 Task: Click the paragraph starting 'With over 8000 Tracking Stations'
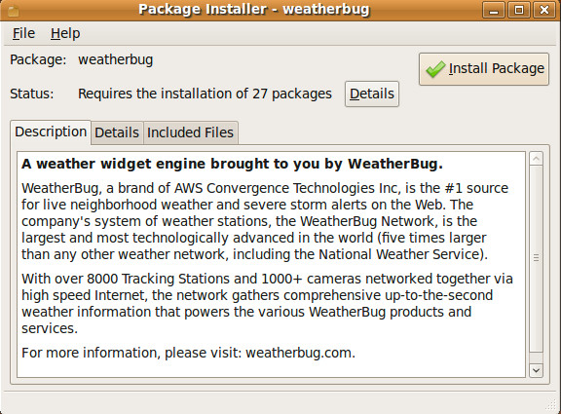coord(267,303)
